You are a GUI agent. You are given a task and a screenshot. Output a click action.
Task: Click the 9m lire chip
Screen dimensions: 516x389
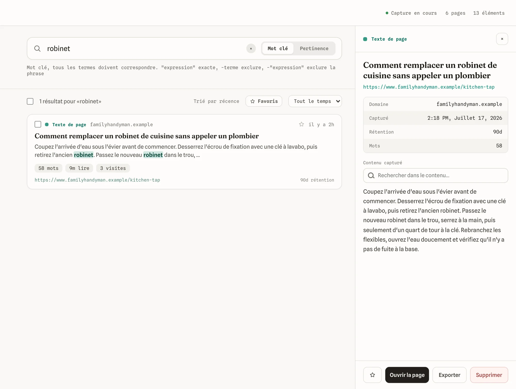(79, 168)
